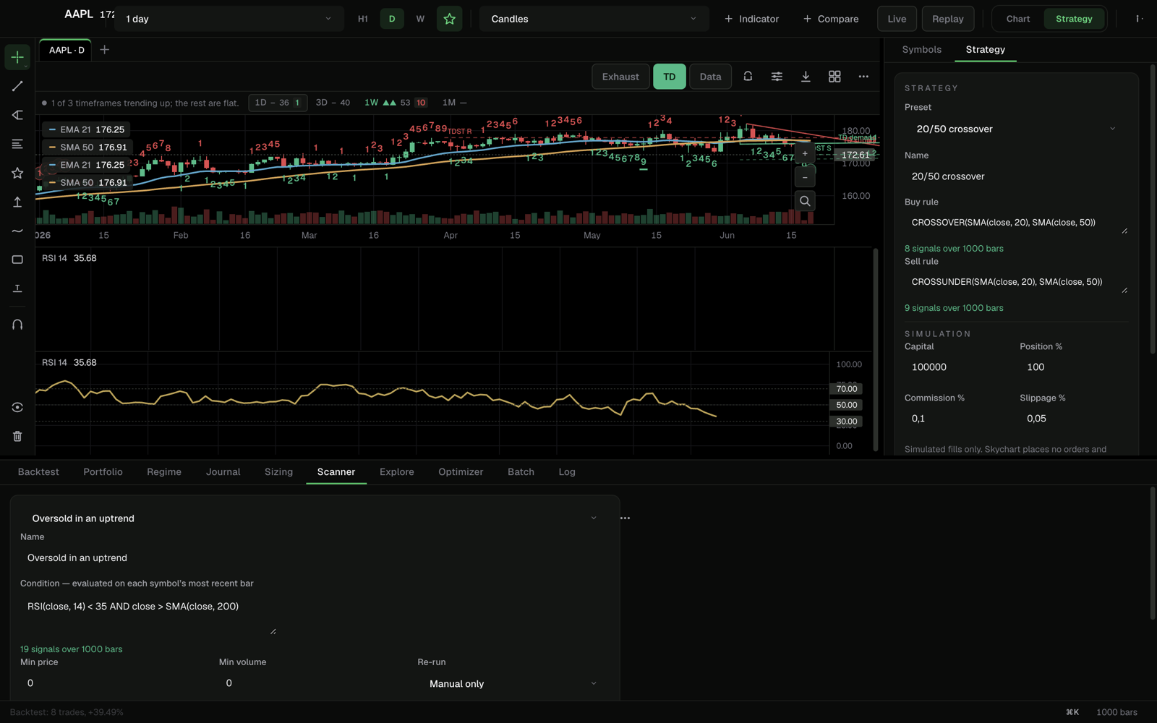
Task: Open chart settings sliders icon
Action: tap(777, 76)
